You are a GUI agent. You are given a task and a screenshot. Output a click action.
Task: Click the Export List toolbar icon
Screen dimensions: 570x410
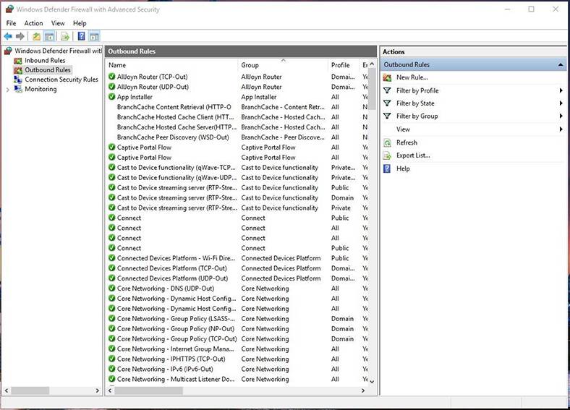[65, 36]
